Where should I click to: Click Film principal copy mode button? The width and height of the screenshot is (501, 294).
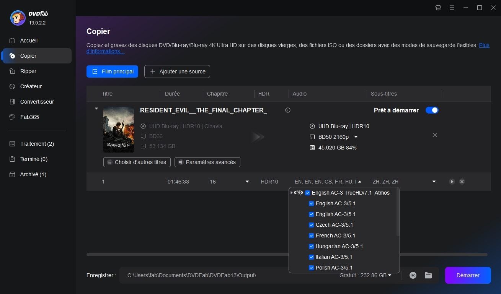(x=112, y=71)
